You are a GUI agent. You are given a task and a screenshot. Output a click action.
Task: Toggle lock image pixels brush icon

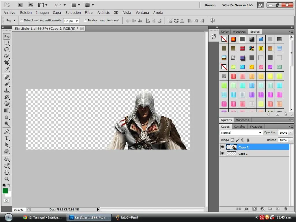(238, 140)
